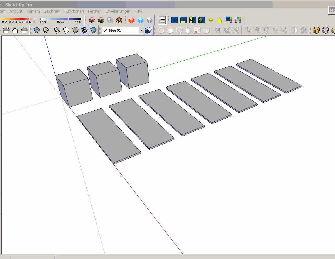Open layer manager icon beside Neu 01
Image resolution: width=335 pixels, height=259 pixels.
click(149, 30)
